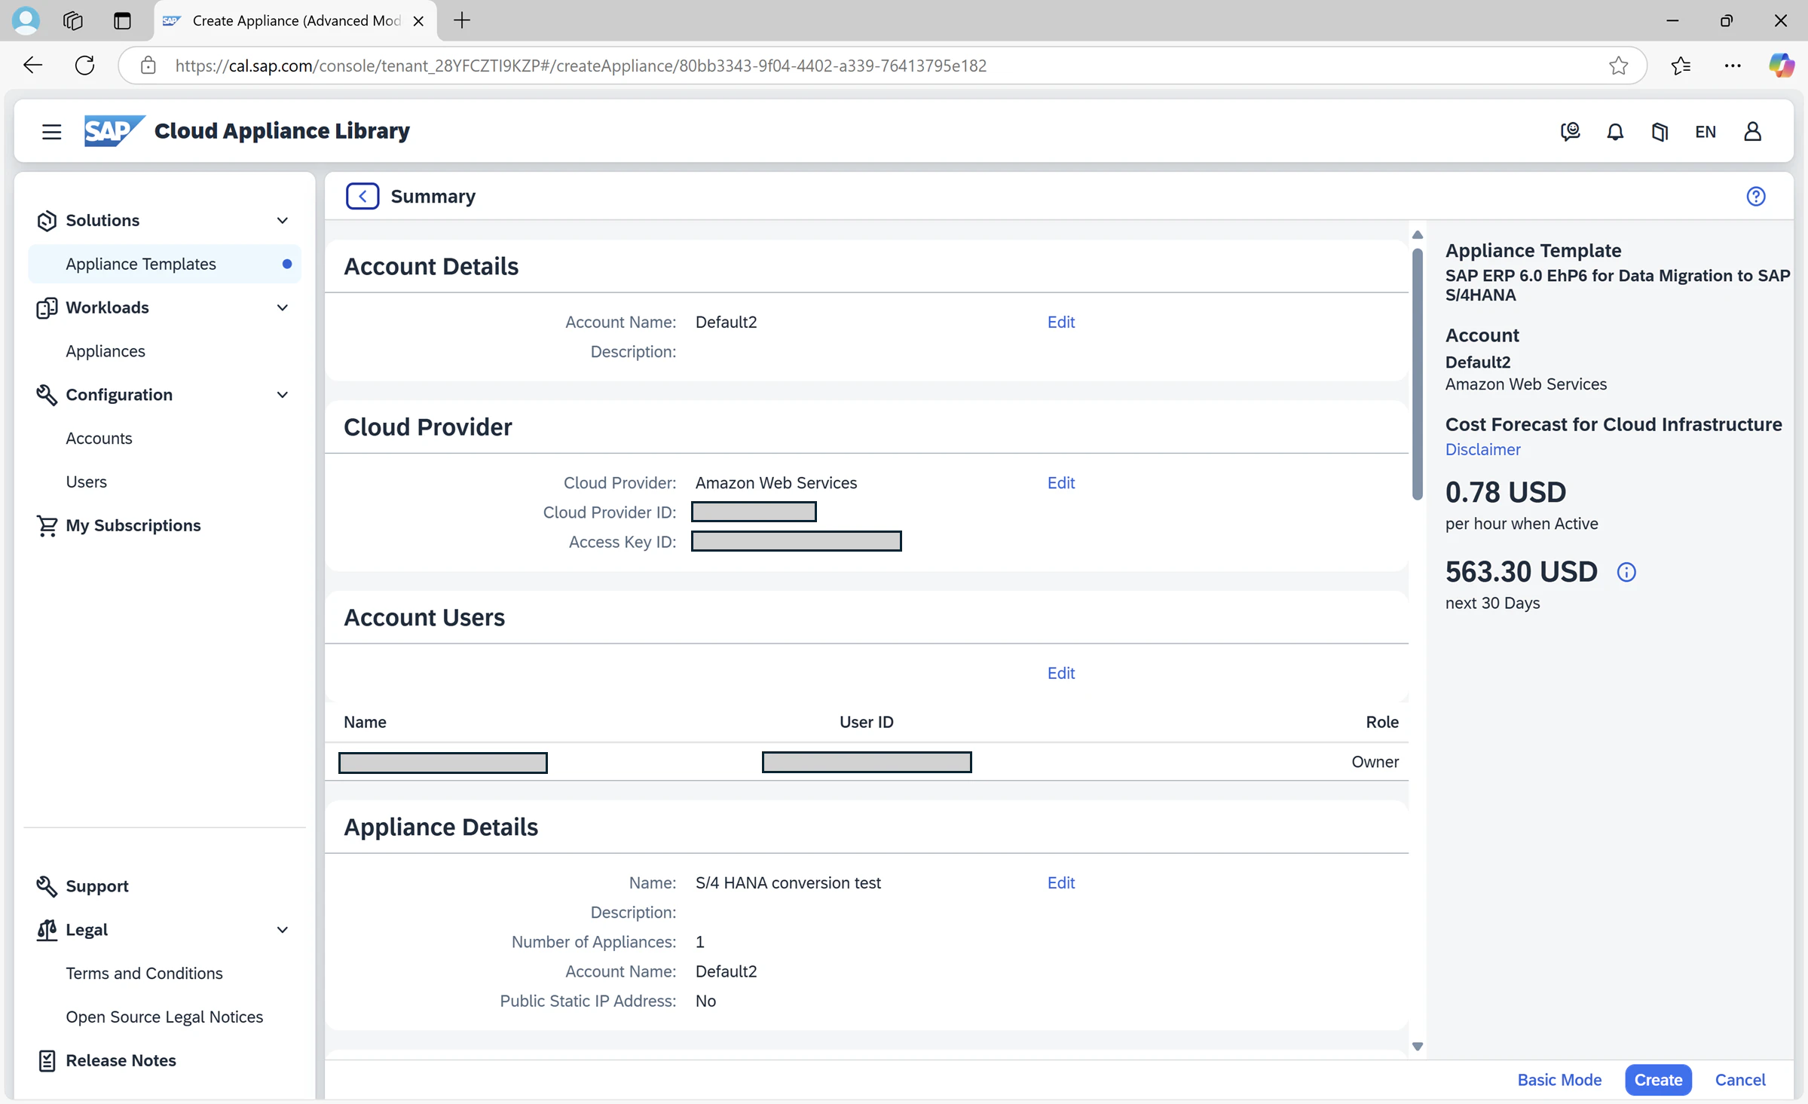
Task: Go back using the Summary back arrow
Action: pos(363,196)
